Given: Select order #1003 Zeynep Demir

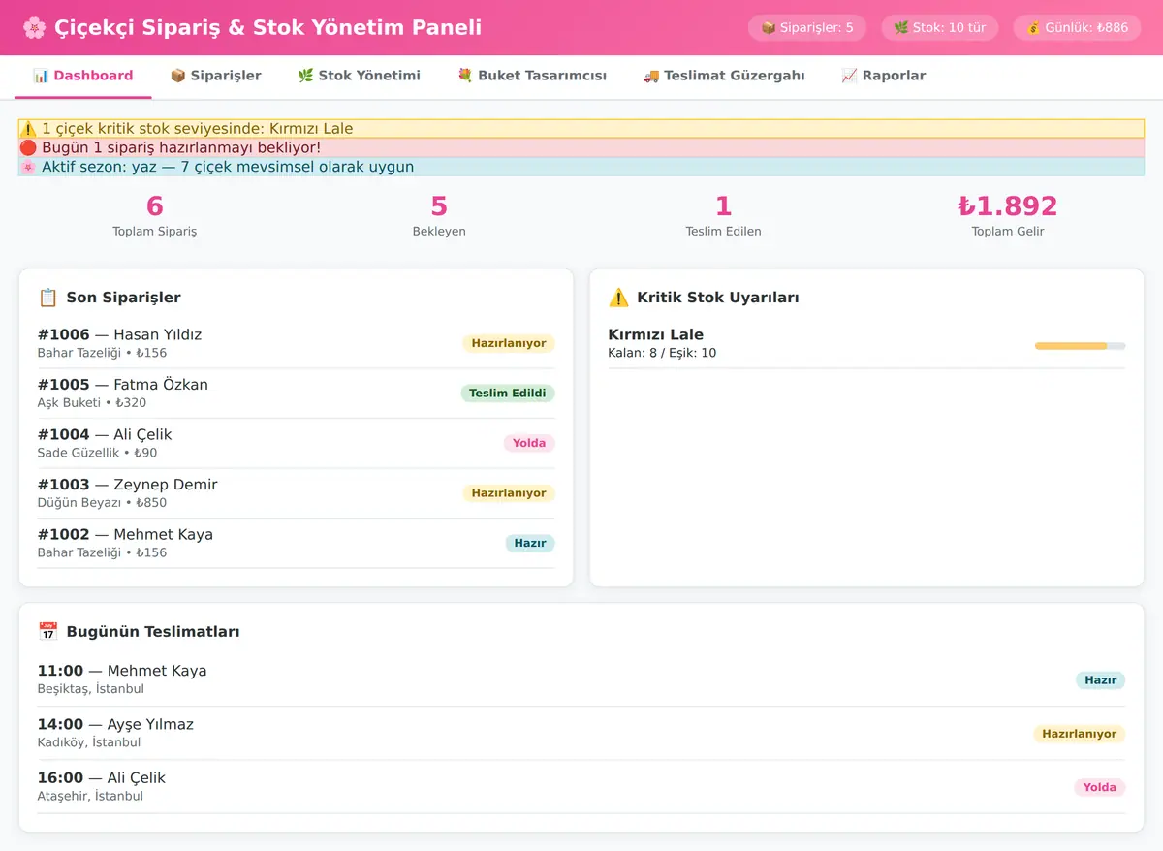Looking at the screenshot, I should [296, 493].
